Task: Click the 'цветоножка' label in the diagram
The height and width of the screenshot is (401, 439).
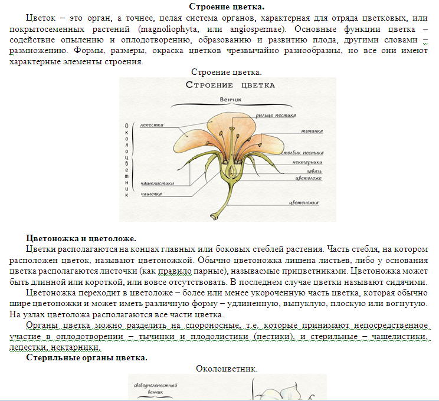Action: click(x=304, y=203)
